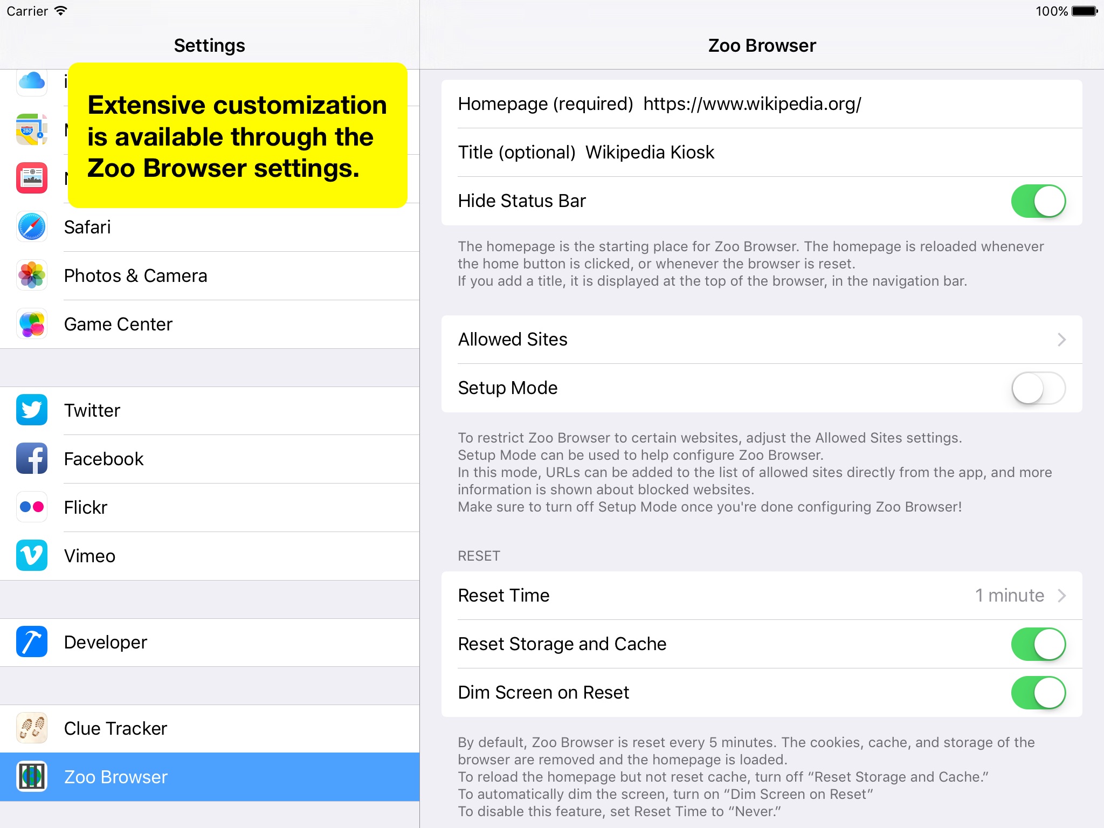The image size is (1104, 828).
Task: Open the Safari app settings
Action: click(208, 227)
